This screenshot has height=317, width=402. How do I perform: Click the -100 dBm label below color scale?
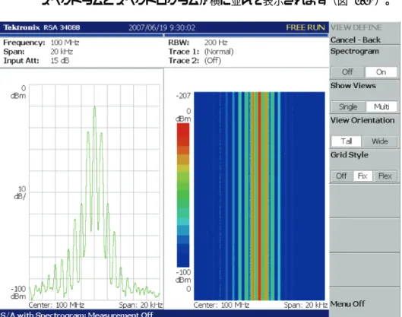click(x=183, y=276)
